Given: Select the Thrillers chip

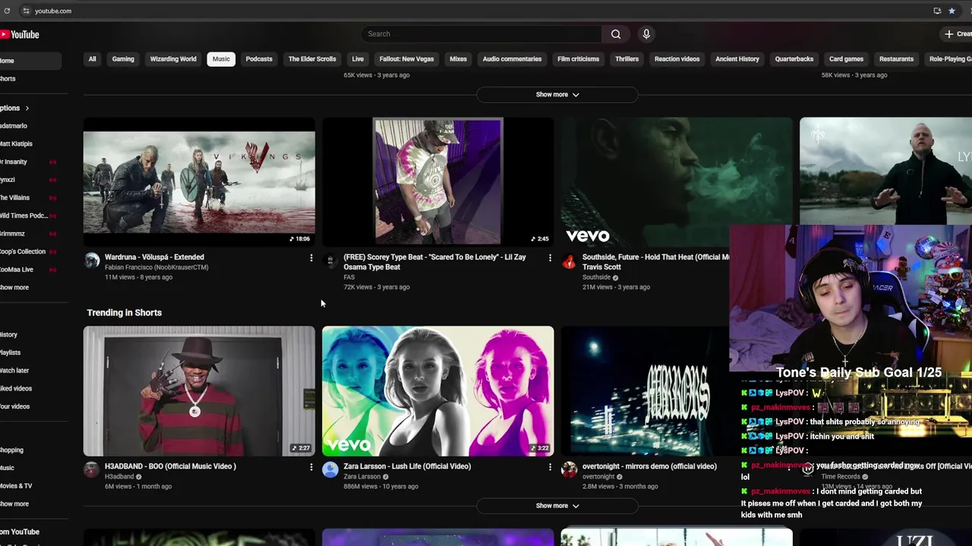Looking at the screenshot, I should [x=626, y=59].
